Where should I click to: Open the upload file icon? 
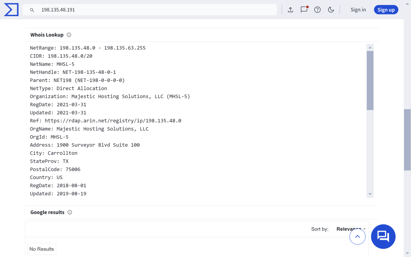(x=290, y=10)
